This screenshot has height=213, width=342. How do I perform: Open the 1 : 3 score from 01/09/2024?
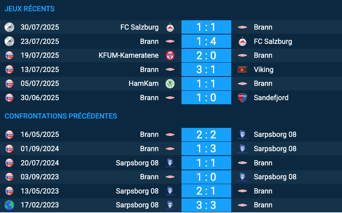(206, 148)
